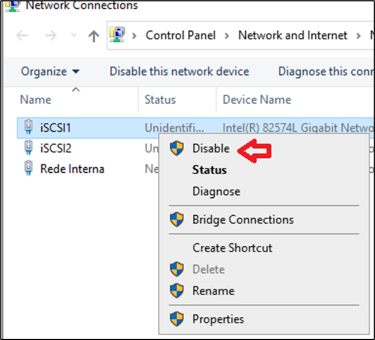Click the Network and Internet breadcrumb

click(x=293, y=36)
